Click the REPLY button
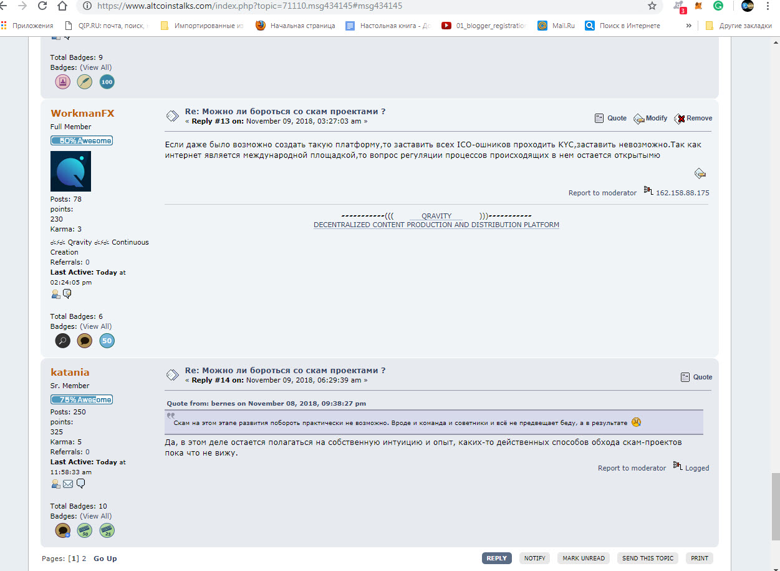This screenshot has height=571, width=780. [x=496, y=558]
